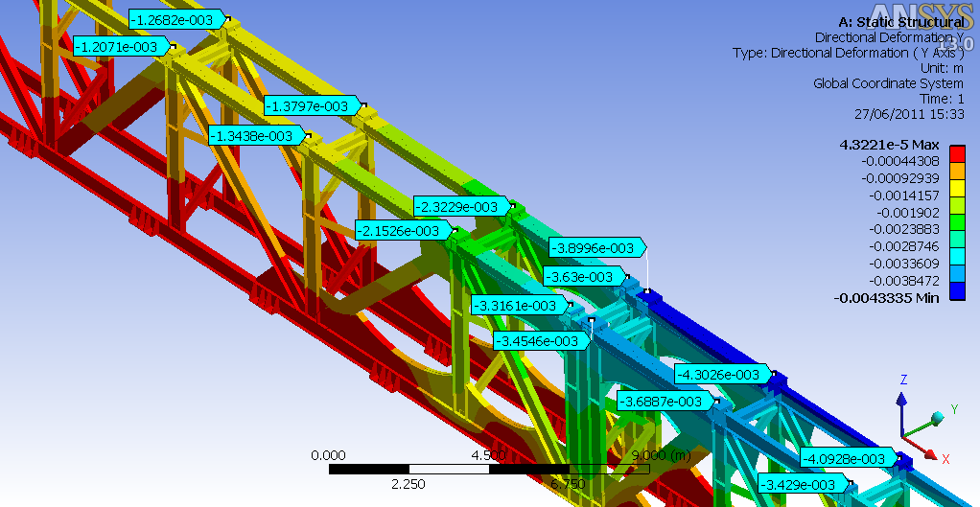Screen dimensions: 980x507
Task: Pick the -4.3026e-003 probe label
Action: (722, 374)
